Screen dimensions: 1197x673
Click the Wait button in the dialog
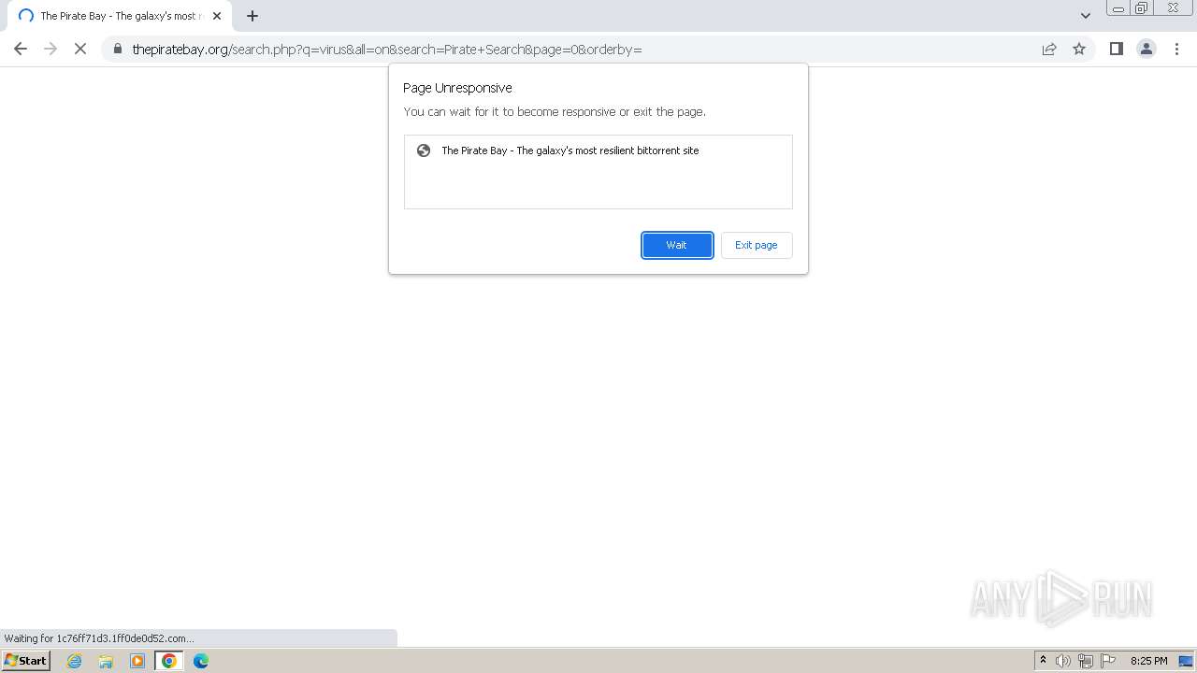click(677, 245)
